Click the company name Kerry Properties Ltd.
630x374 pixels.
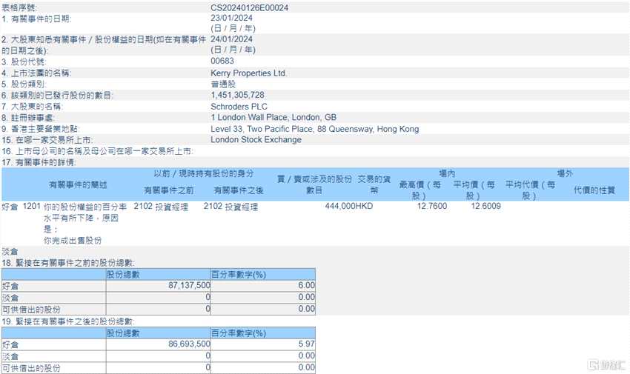tap(248, 73)
